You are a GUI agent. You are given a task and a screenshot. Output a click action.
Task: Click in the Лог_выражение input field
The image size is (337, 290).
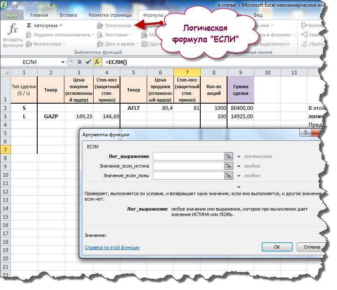189,156
